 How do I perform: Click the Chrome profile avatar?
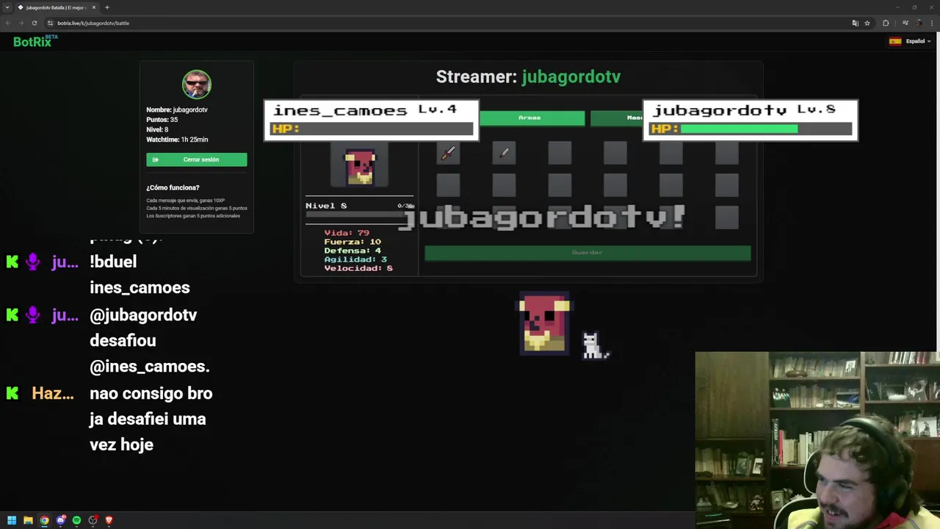click(918, 23)
